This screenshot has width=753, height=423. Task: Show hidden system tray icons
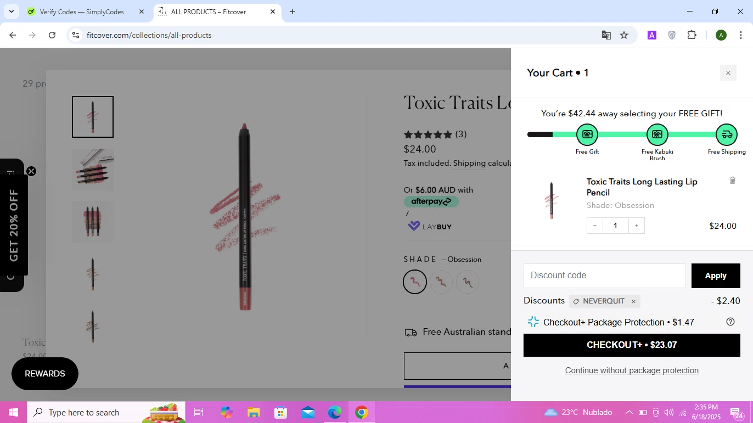pyautogui.click(x=629, y=412)
